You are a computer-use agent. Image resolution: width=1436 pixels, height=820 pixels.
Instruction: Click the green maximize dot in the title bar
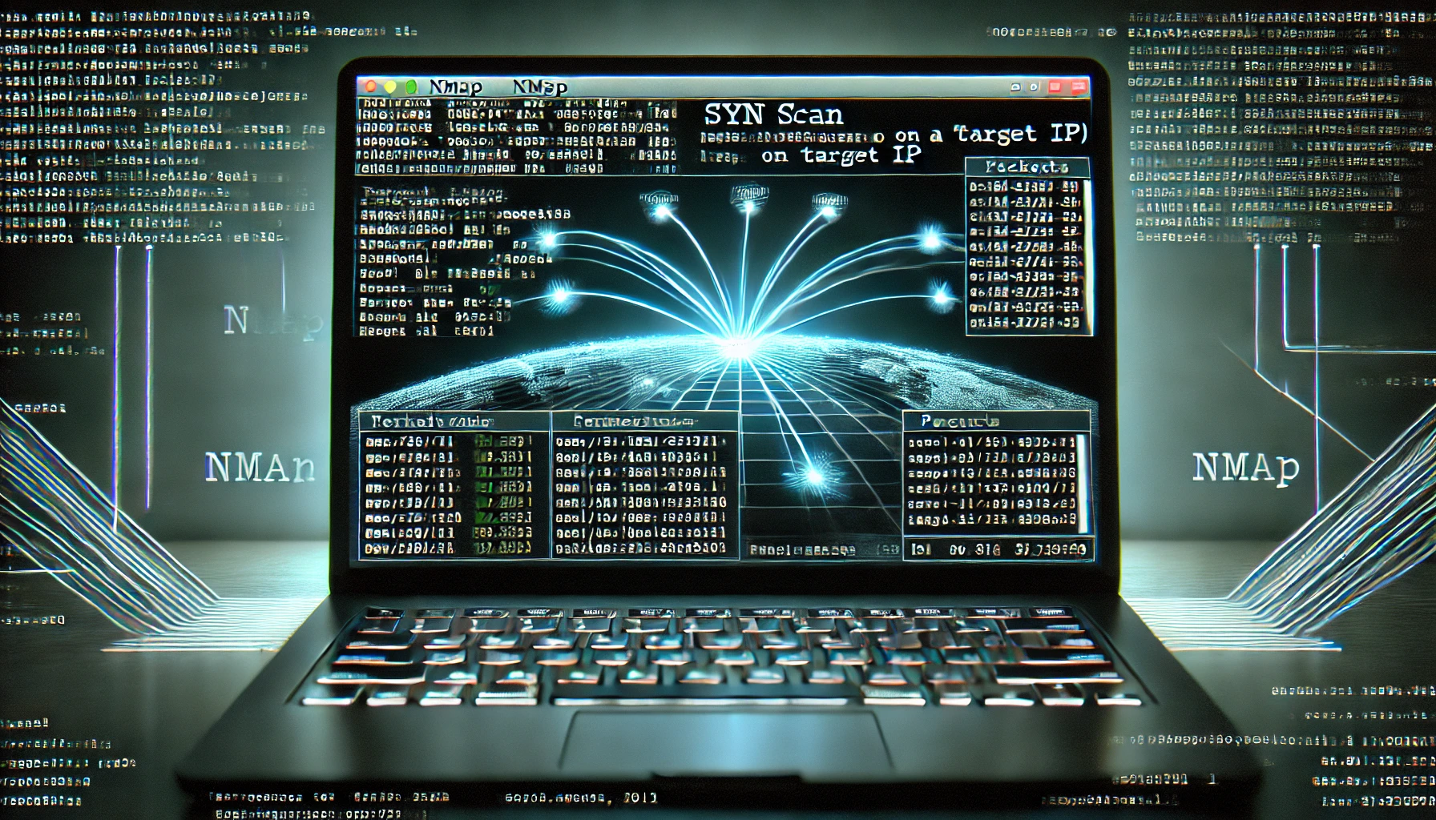tap(410, 86)
